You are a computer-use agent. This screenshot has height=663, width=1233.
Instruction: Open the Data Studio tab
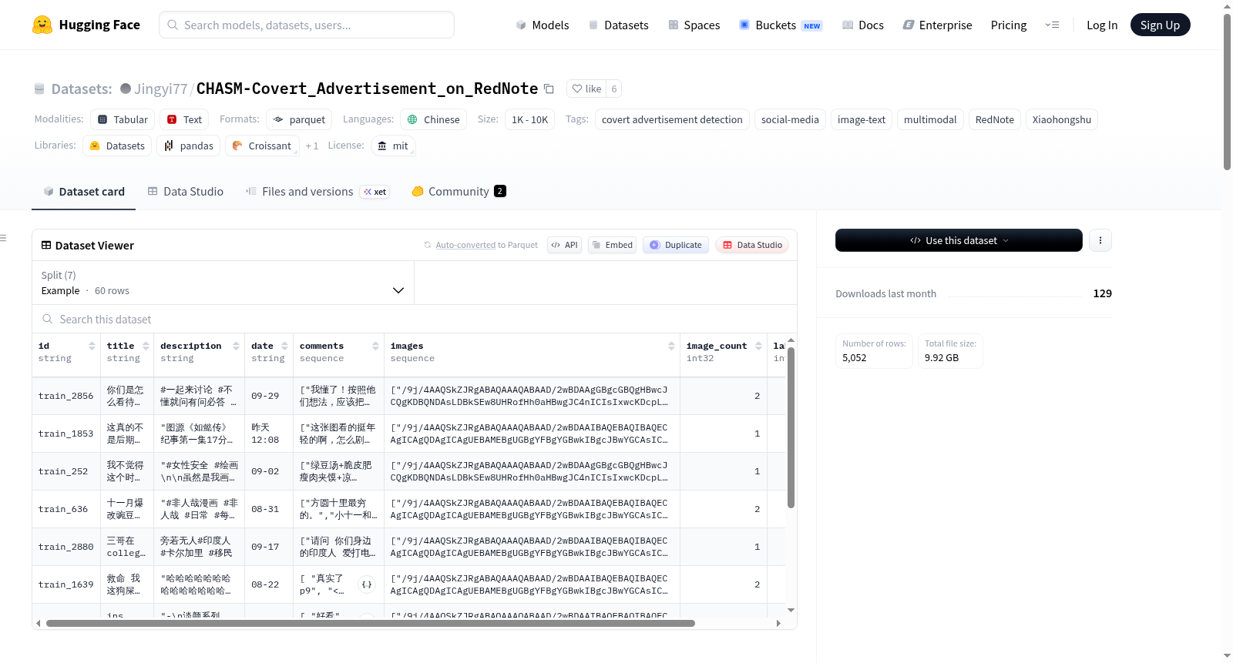pos(185,192)
